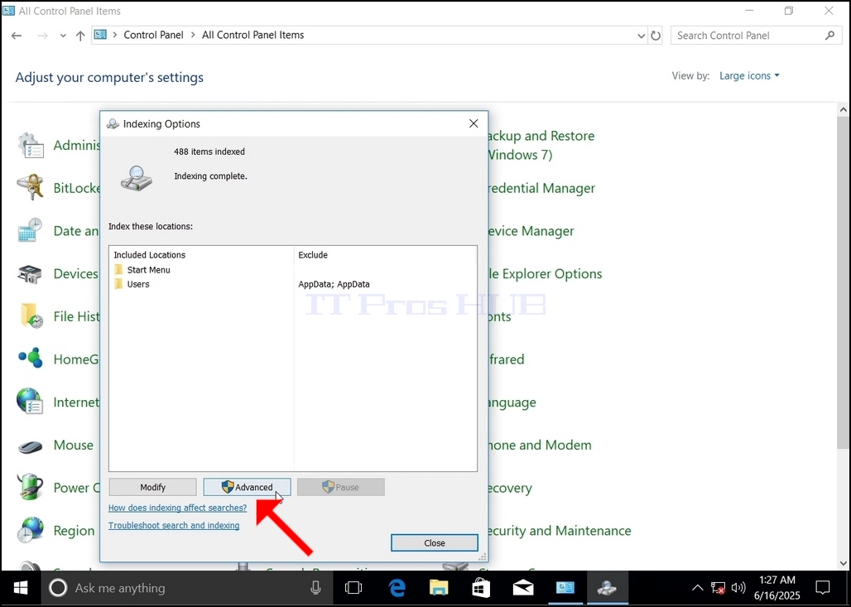
Task: Click the '488 items indexed' text
Action: click(x=209, y=152)
